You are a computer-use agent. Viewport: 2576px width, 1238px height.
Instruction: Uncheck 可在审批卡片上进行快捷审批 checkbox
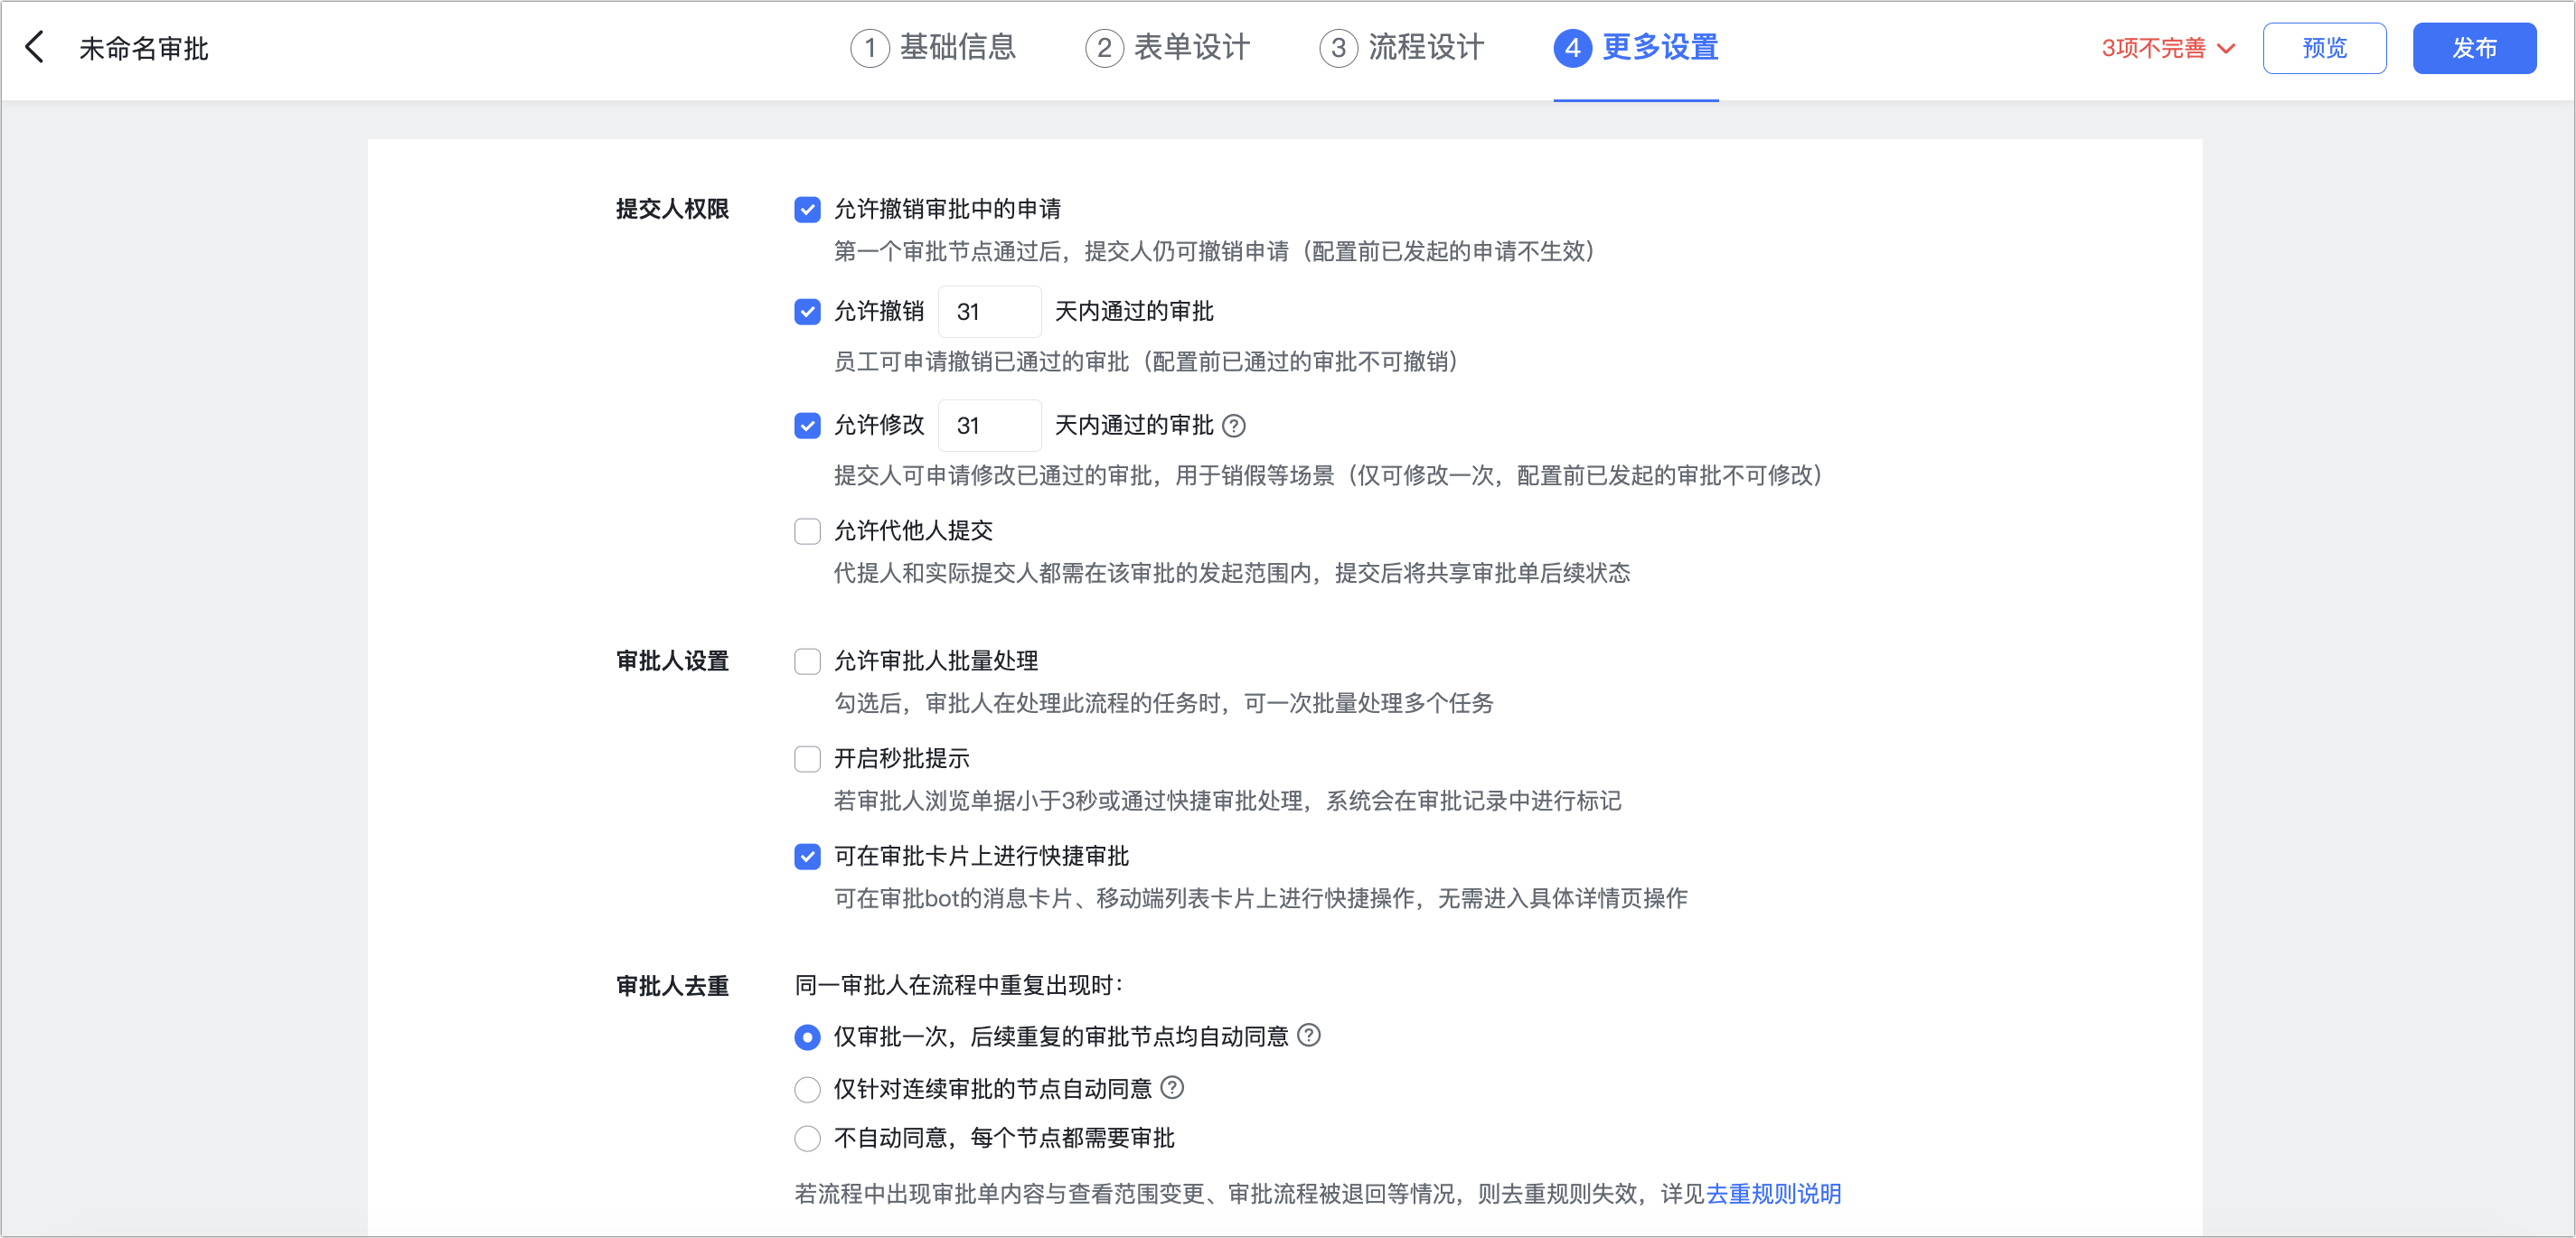pos(807,857)
